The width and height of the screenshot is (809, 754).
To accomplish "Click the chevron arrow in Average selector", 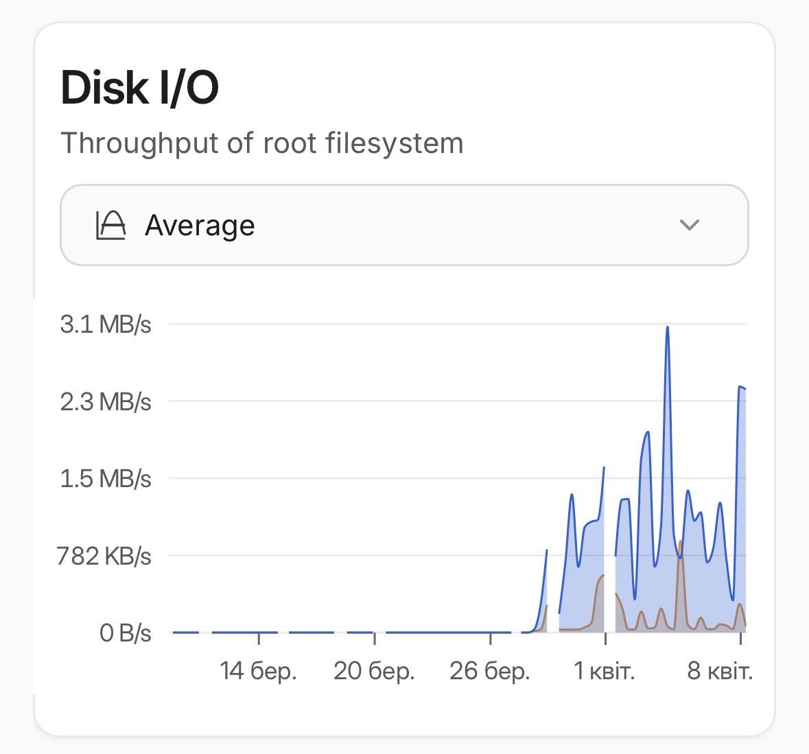I will click(688, 225).
